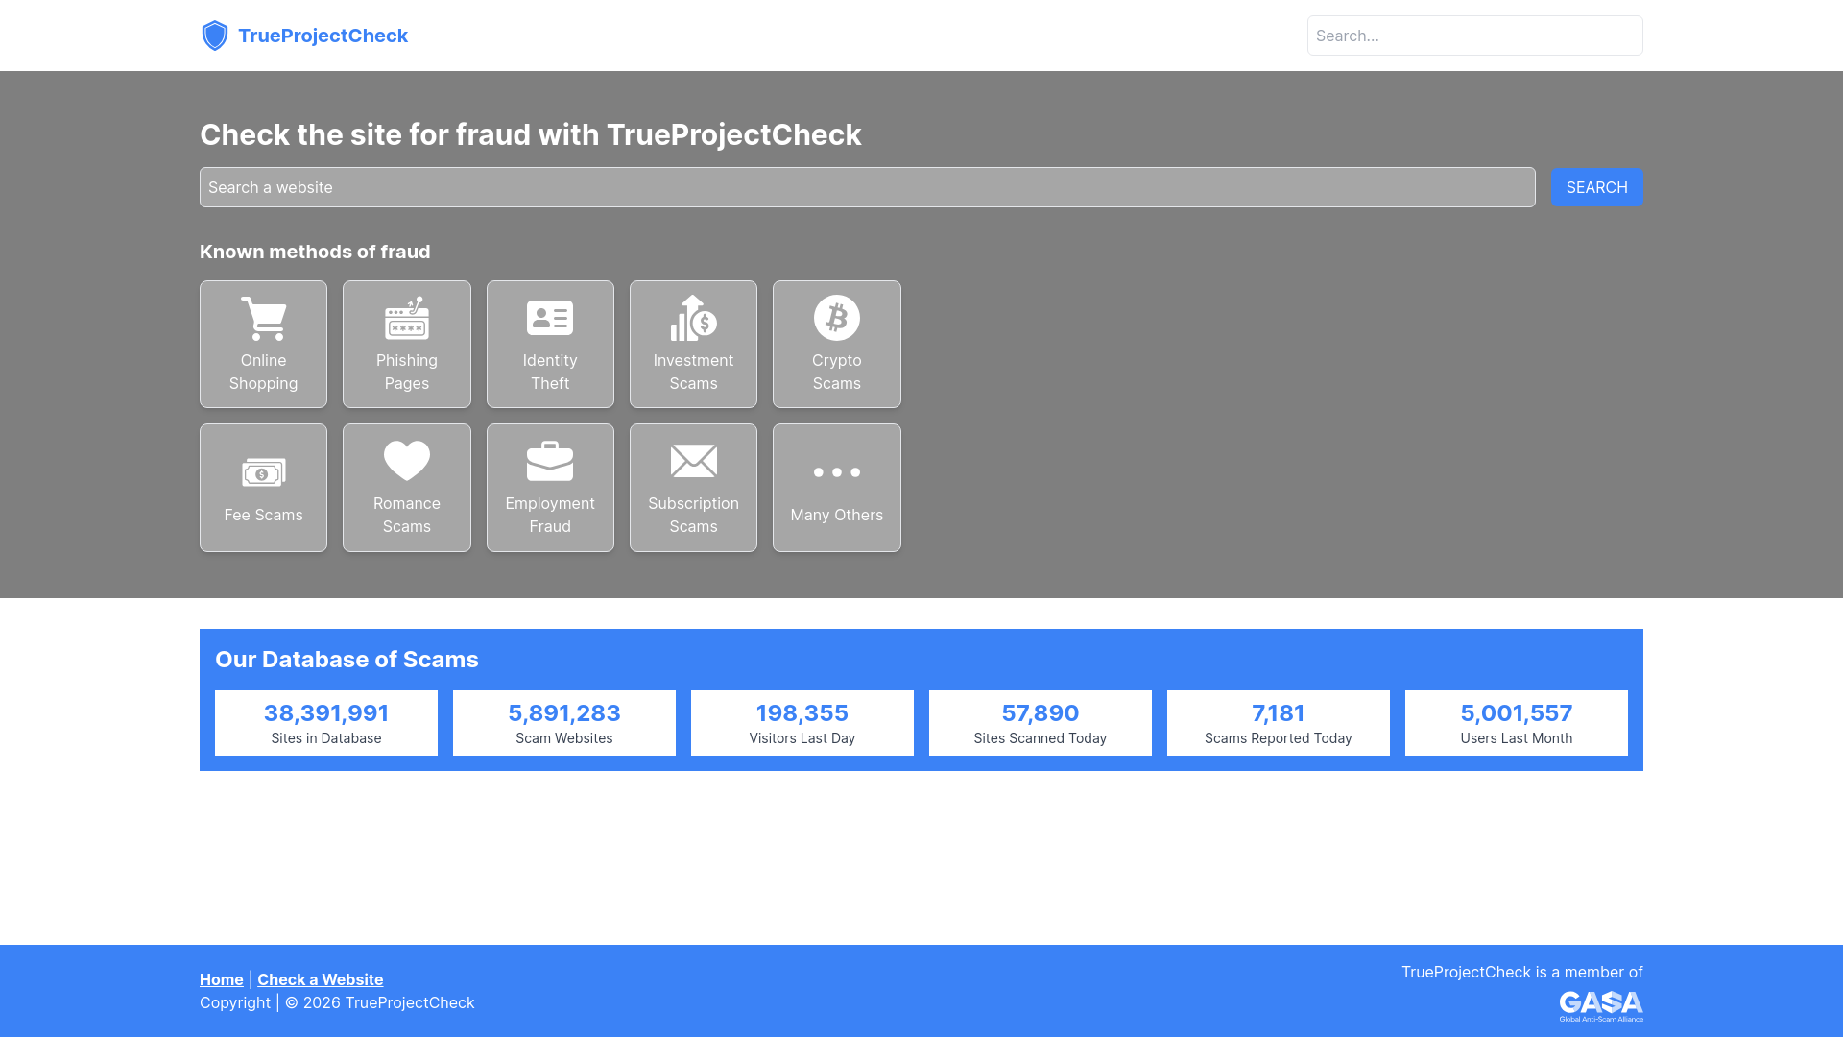The width and height of the screenshot is (1843, 1037).
Task: Select the Subscription Scams envelope icon
Action: pyautogui.click(x=693, y=461)
